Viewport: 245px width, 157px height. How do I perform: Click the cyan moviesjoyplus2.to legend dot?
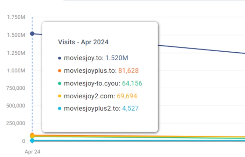[x=59, y=109]
